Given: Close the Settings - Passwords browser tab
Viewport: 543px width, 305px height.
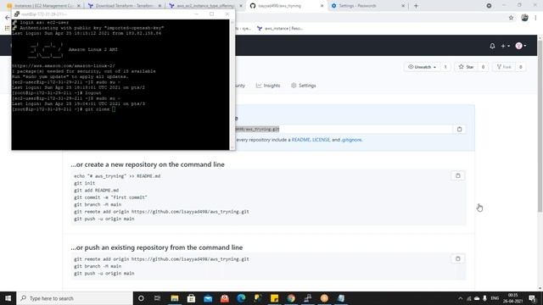Looking at the screenshot, I should 403,6.
